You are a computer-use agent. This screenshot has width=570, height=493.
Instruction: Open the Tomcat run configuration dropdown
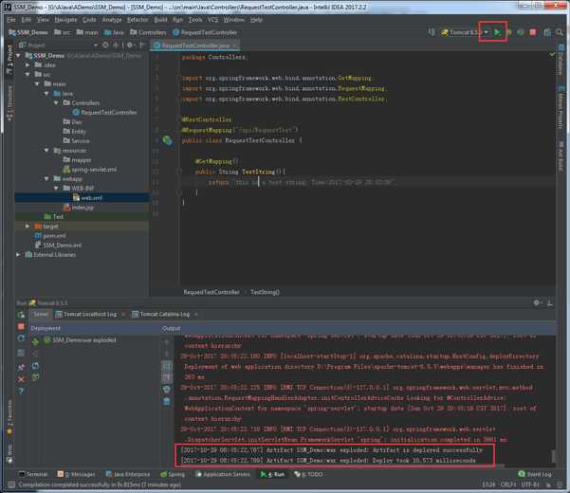(x=465, y=32)
